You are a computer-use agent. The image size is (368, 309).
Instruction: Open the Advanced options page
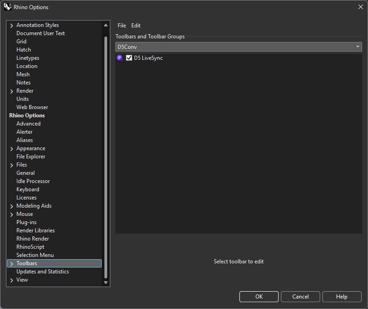(x=28, y=124)
